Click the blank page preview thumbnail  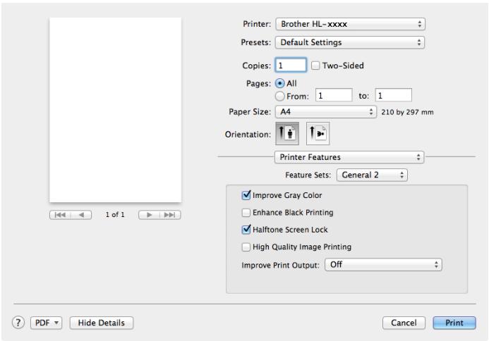click(116, 110)
